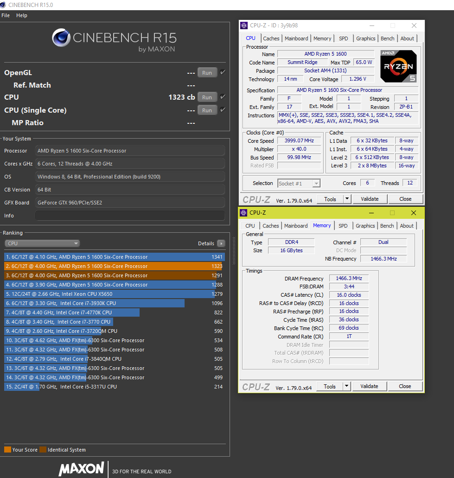This screenshot has width=454, height=478.
Task: Toggle the CPU test checkbox
Action: 223,97
